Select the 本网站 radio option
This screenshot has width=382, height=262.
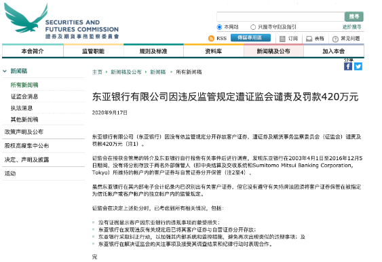click(219, 26)
